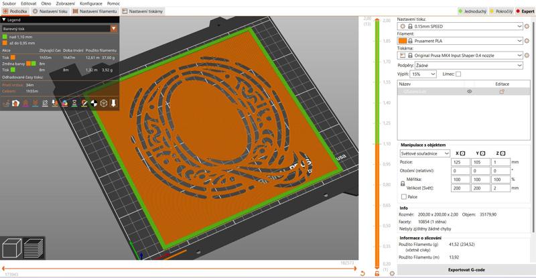Viewport: 536px width, 278px height.
Task: Open the Prusament PLA filament dropdown
Action: pos(460,41)
